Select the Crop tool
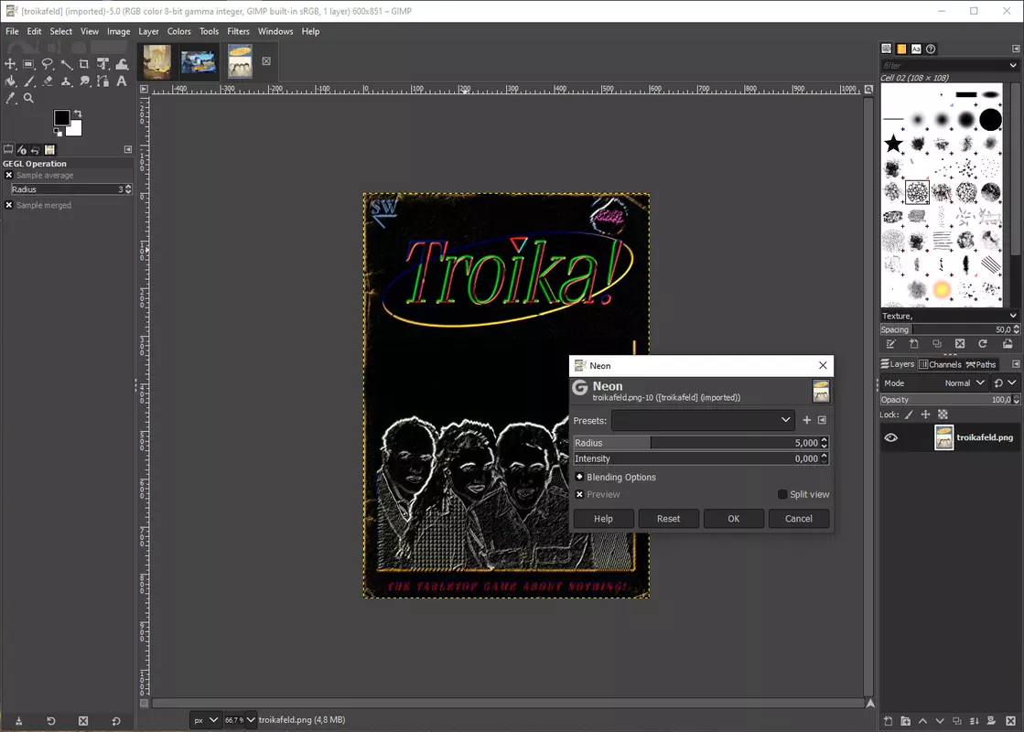This screenshot has height=732, width=1024. point(84,64)
